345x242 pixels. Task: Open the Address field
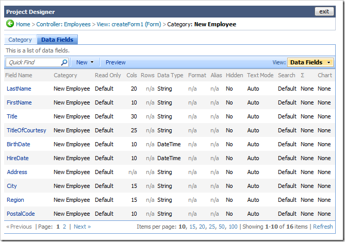17,172
